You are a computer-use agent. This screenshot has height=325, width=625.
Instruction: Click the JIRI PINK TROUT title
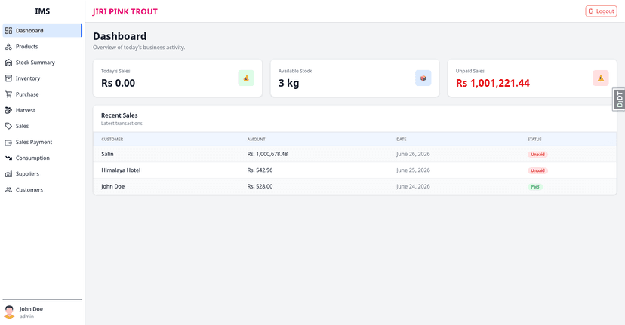(x=125, y=11)
